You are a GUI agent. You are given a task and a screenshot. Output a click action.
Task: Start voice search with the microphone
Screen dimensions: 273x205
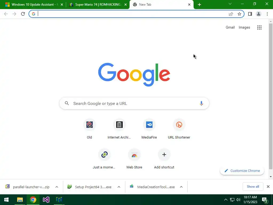pos(201,103)
